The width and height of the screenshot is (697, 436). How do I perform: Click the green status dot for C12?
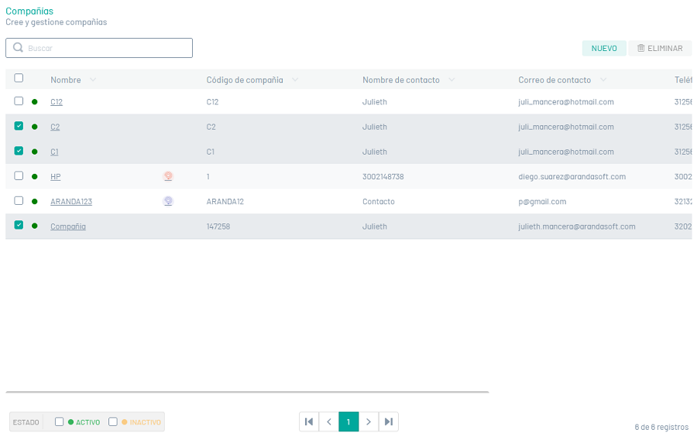tap(34, 102)
